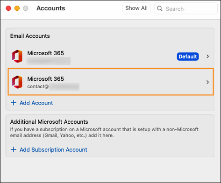Click the contact@ email address text
The image size is (221, 183).
[38, 86]
